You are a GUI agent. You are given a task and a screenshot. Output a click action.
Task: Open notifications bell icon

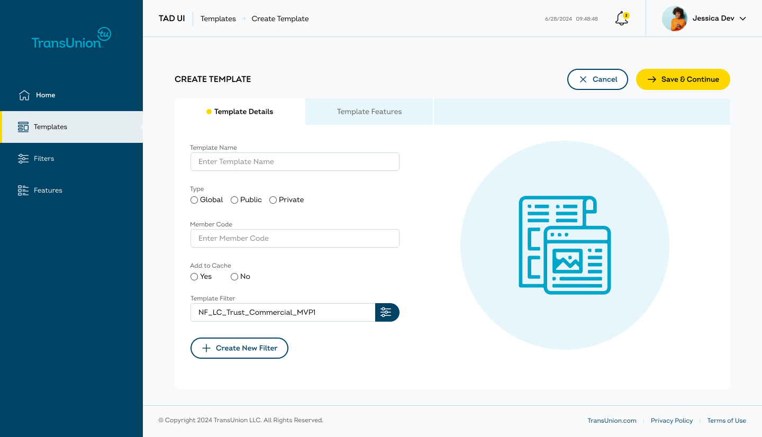622,19
